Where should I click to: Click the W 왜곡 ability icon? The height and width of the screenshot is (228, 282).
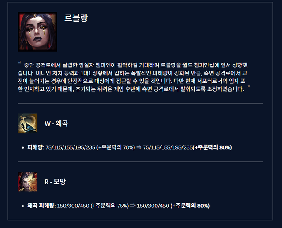pos(28,123)
